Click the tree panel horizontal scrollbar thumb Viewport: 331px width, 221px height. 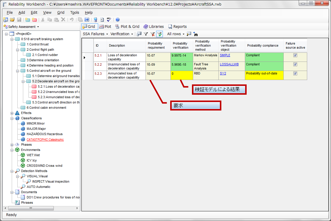point(31,208)
